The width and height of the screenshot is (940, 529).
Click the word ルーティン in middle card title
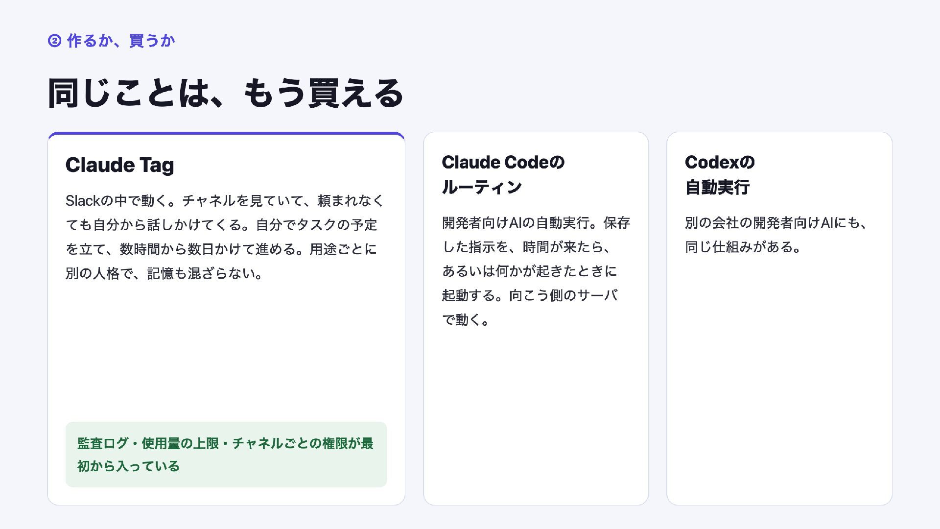pyautogui.click(x=482, y=187)
